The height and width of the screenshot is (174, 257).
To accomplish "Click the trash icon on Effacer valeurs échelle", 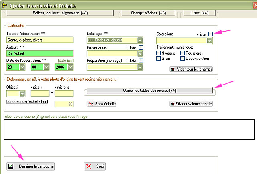I will tap(173, 104).
